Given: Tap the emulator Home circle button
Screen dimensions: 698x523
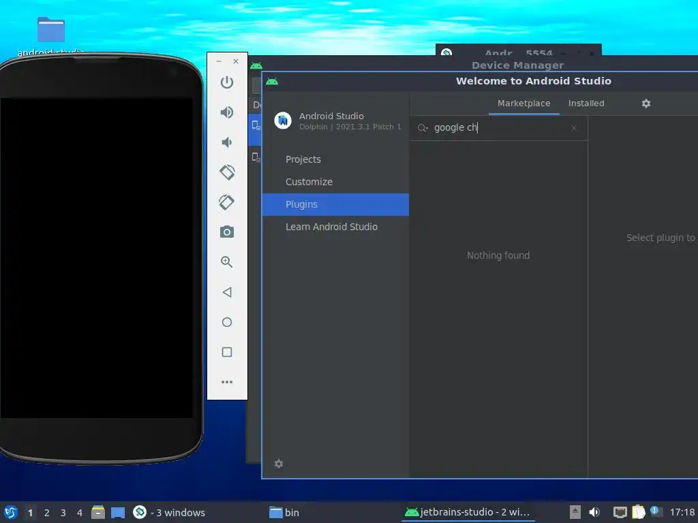Looking at the screenshot, I should (227, 322).
